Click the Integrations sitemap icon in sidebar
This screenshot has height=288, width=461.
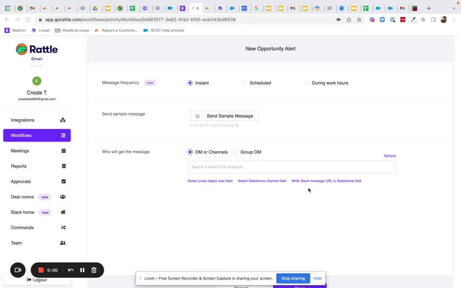(63, 120)
